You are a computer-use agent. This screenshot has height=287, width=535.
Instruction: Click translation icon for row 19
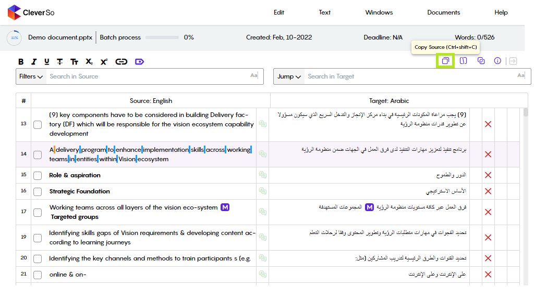click(262, 237)
